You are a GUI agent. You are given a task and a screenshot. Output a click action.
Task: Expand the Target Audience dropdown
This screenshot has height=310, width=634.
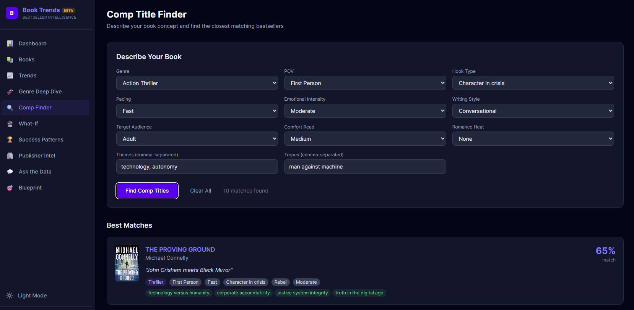tap(197, 139)
